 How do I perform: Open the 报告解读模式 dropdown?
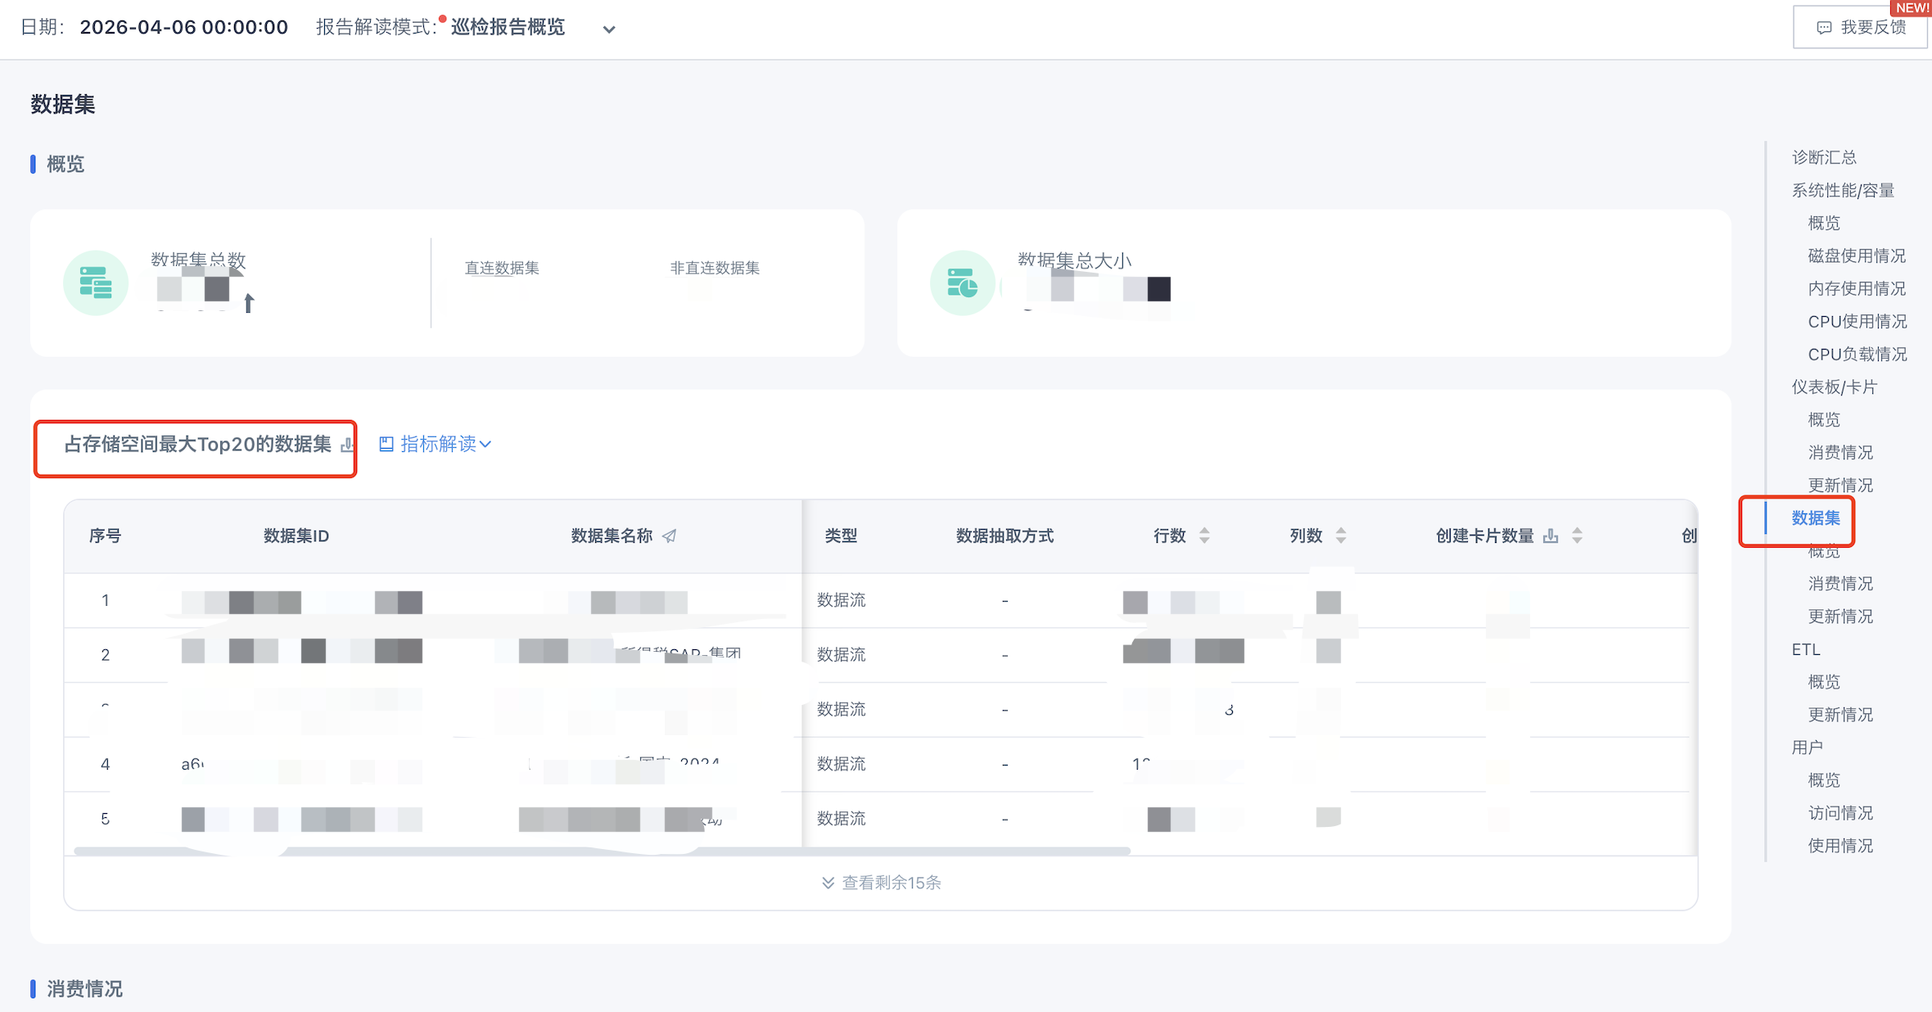[x=608, y=29]
